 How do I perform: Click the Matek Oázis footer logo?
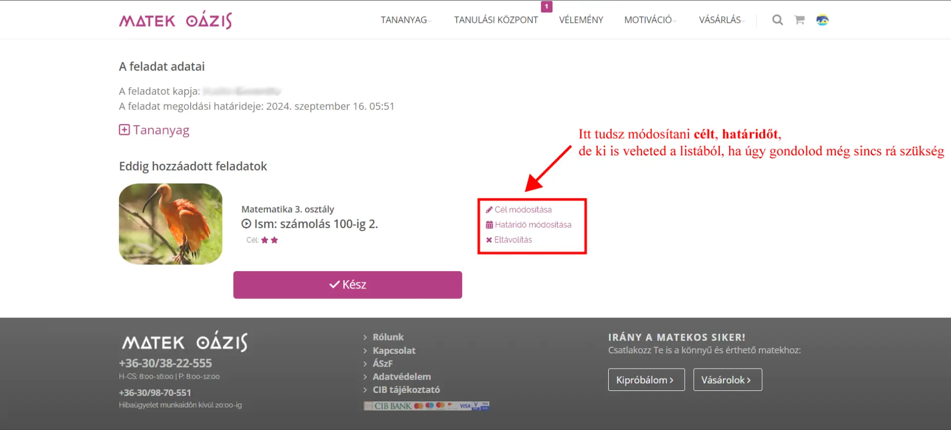tap(185, 342)
